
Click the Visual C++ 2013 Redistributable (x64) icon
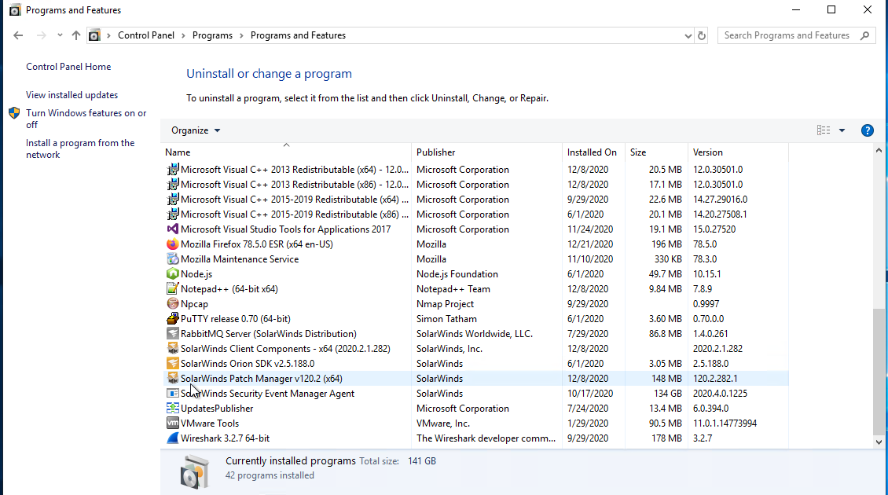(173, 170)
